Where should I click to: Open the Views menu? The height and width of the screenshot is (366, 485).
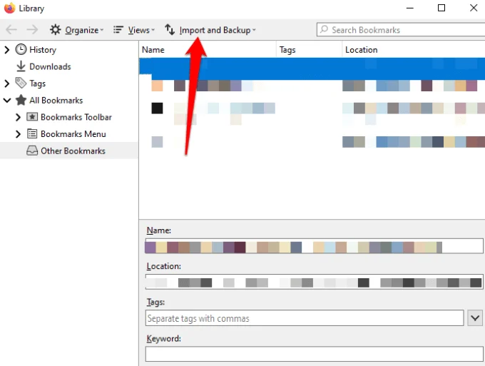coord(134,30)
